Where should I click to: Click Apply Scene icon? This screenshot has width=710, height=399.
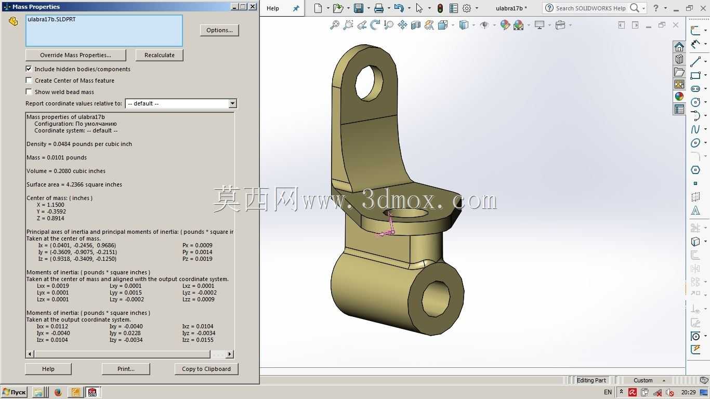coord(518,25)
